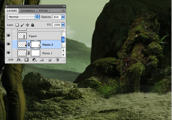Select the Plants 2 layer thumbnail
The image size is (172, 120).
22,44
